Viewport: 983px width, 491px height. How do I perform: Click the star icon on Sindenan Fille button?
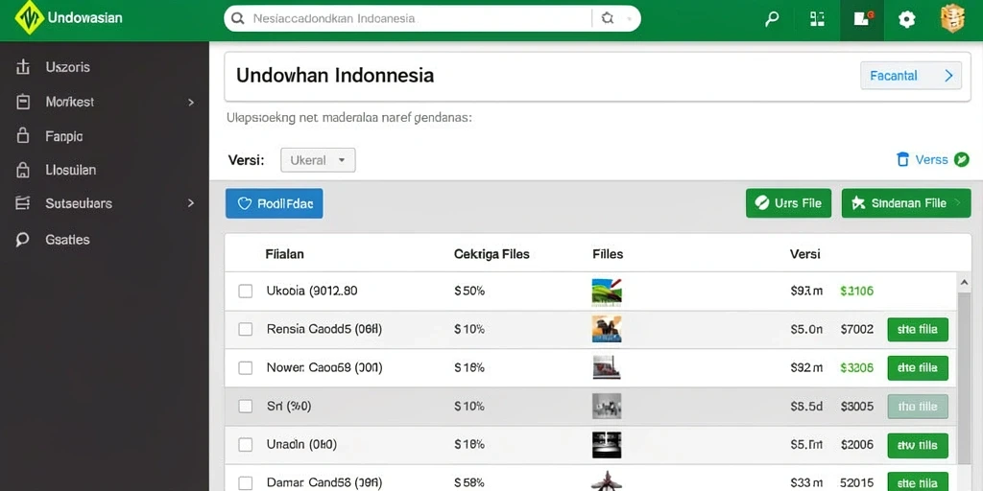858,203
